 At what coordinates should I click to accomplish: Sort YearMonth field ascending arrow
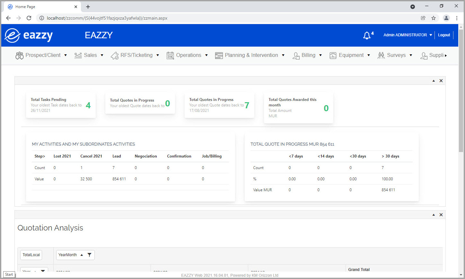(x=82, y=255)
